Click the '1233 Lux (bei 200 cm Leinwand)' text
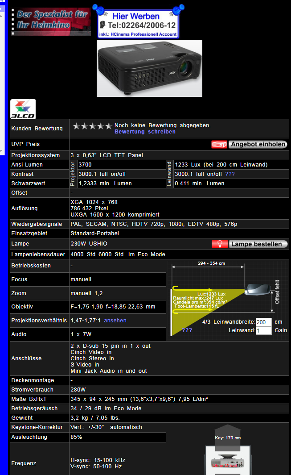291x475 pixels. coord(221,165)
